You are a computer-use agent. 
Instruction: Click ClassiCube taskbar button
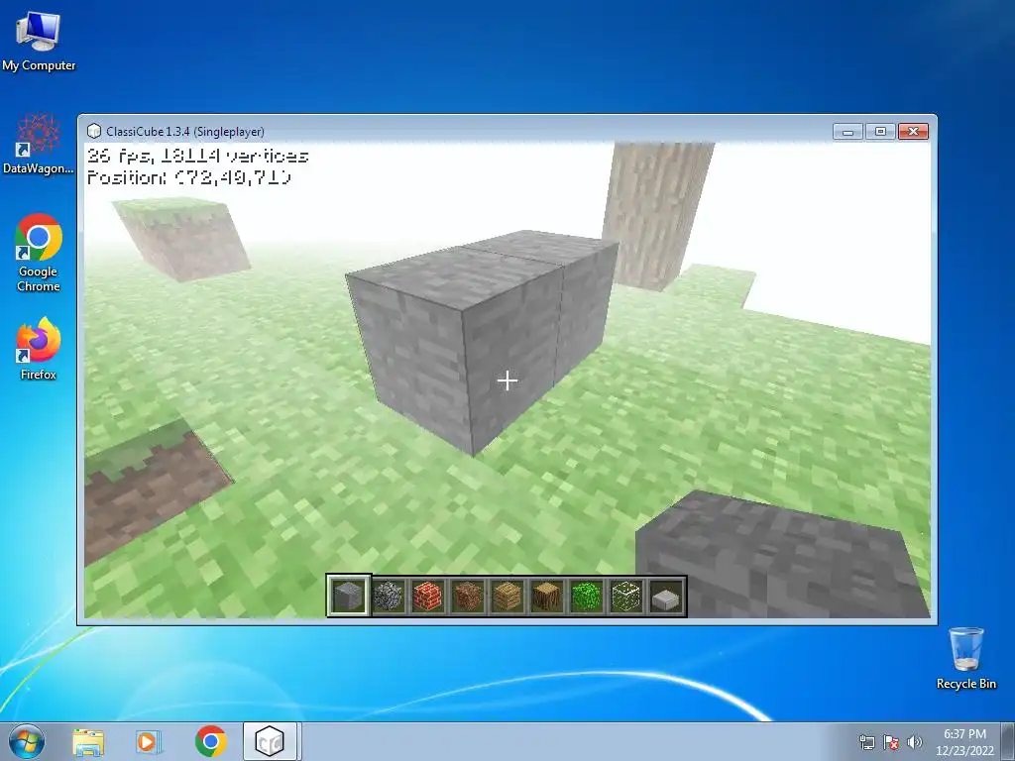click(270, 741)
